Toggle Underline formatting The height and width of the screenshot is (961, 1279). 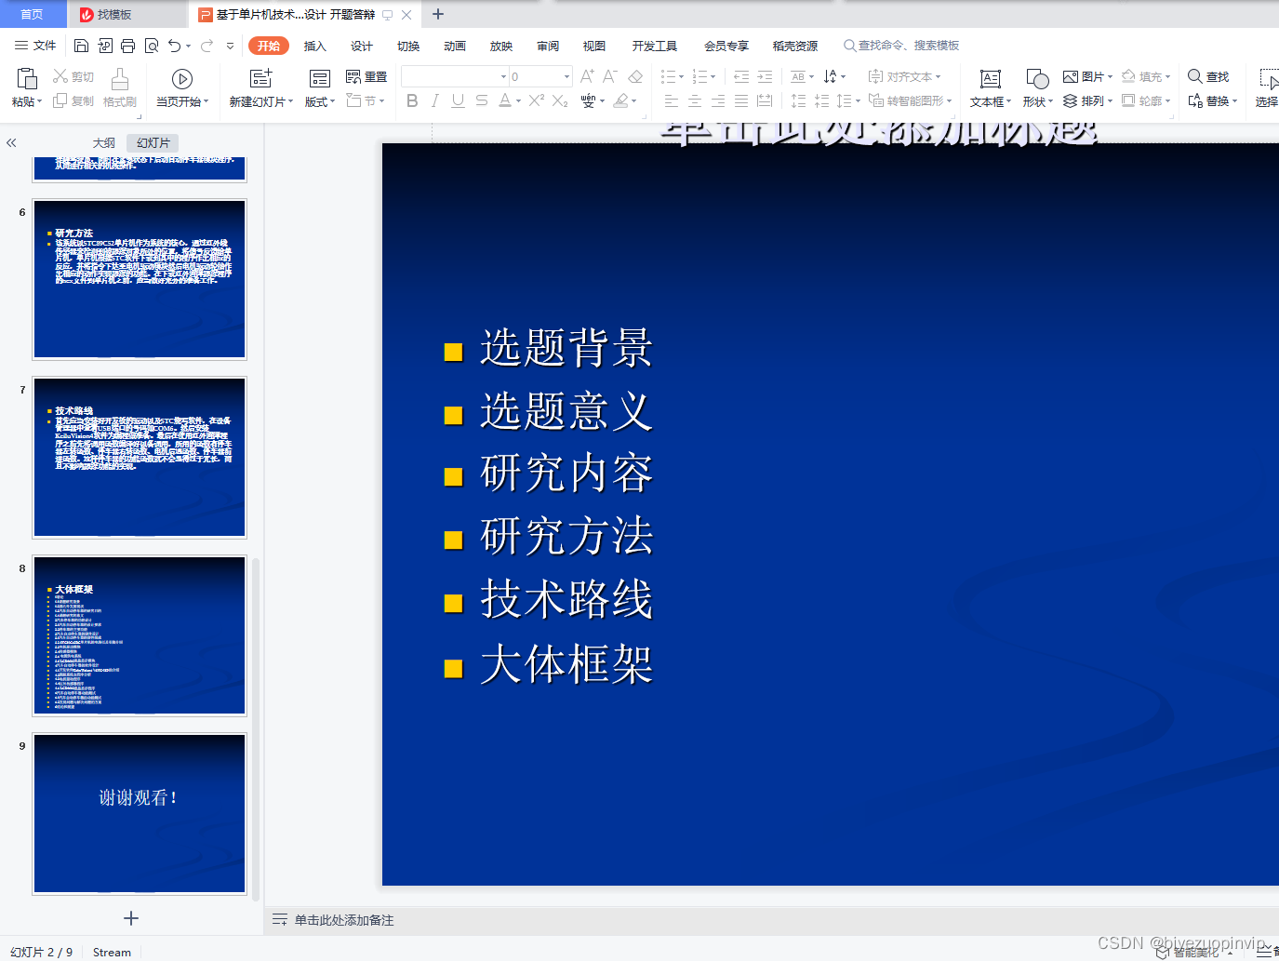(458, 100)
